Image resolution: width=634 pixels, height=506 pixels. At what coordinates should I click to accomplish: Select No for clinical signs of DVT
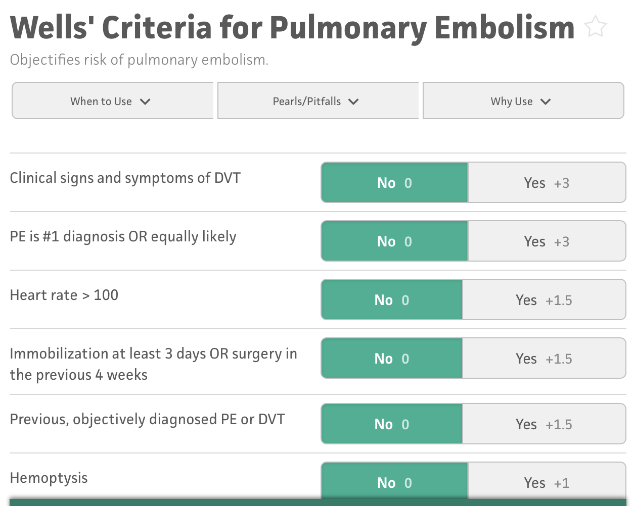[394, 183]
